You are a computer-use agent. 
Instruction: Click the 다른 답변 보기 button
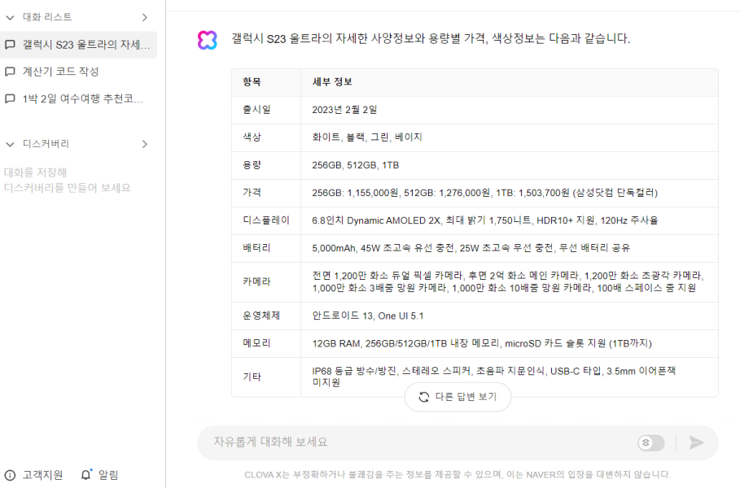coord(458,398)
